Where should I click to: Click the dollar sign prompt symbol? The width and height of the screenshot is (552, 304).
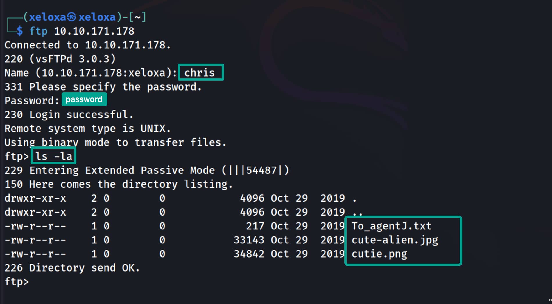[x=20, y=31]
